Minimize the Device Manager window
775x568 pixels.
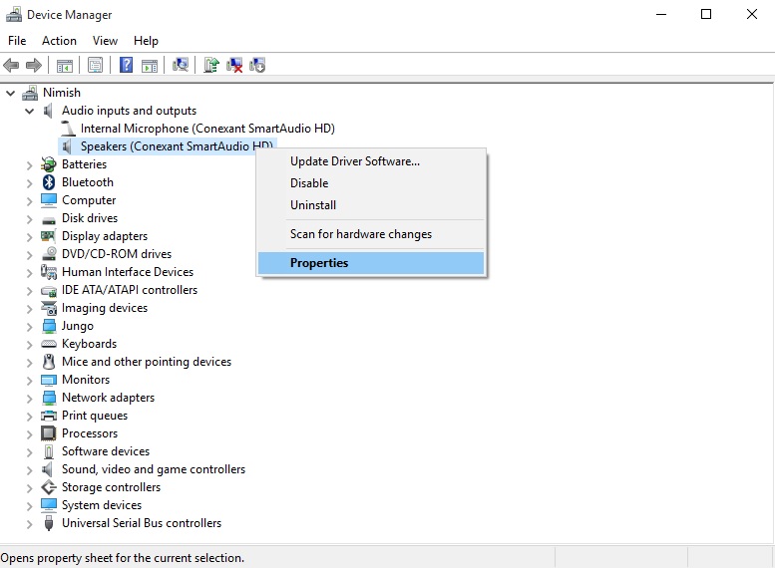click(x=661, y=14)
